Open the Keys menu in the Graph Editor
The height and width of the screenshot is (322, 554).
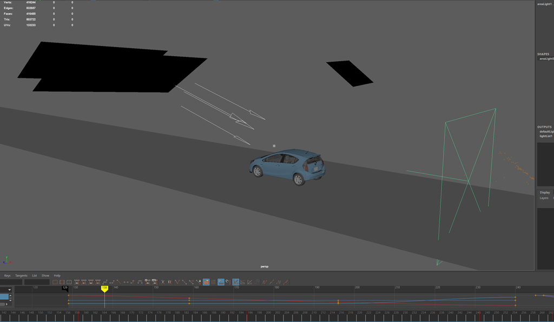[x=7, y=275]
